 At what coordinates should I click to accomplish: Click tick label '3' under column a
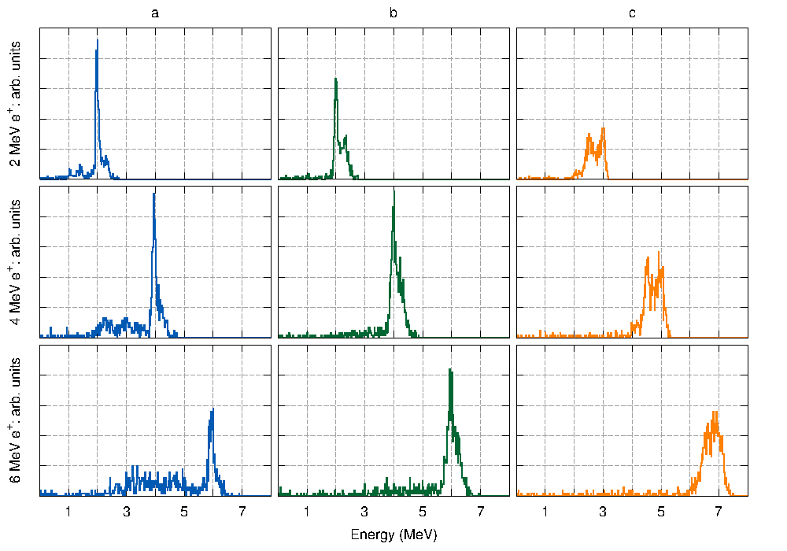click(x=127, y=512)
